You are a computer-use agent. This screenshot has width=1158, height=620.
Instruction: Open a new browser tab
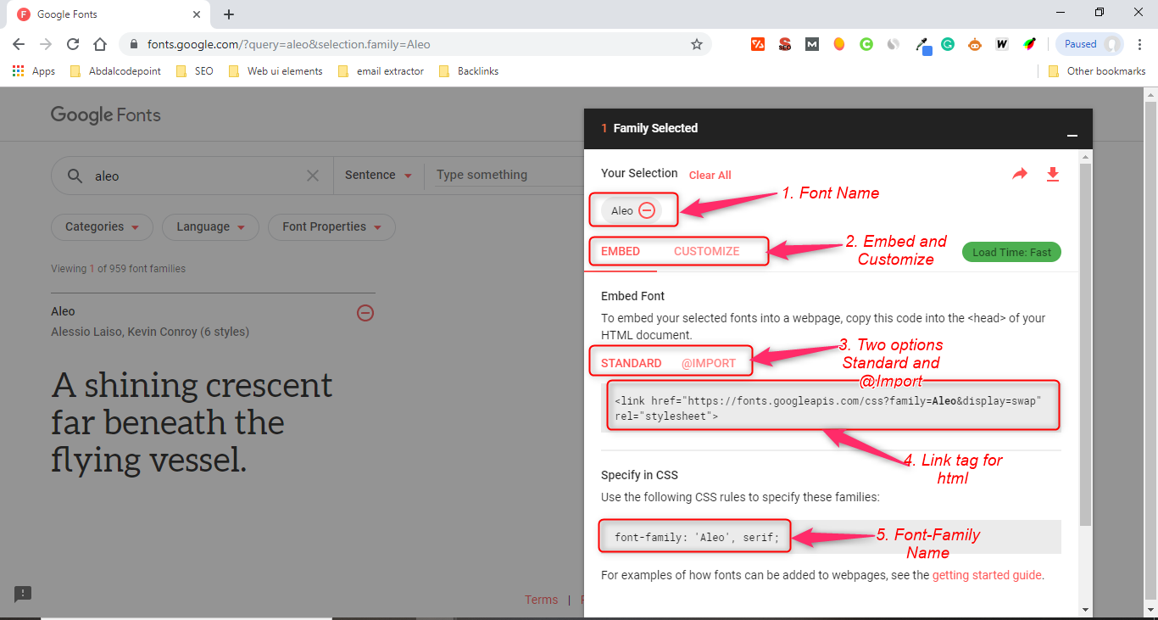(x=229, y=14)
